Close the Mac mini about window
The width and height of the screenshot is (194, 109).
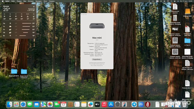(x=82, y=15)
